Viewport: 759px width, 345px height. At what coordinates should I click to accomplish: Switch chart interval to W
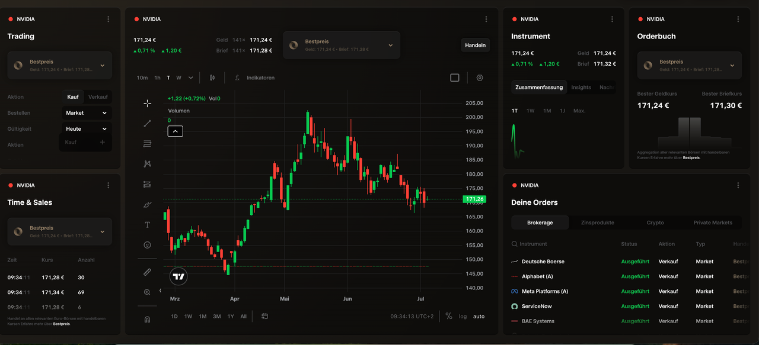coord(178,78)
